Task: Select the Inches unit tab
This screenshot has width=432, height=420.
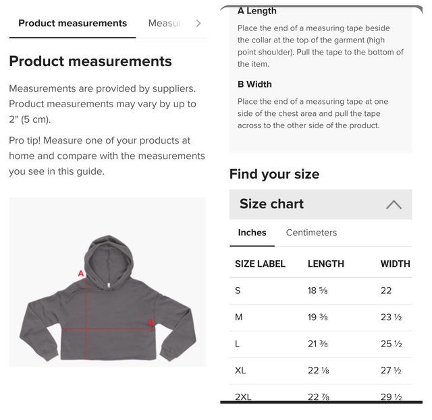Action: [x=252, y=233]
